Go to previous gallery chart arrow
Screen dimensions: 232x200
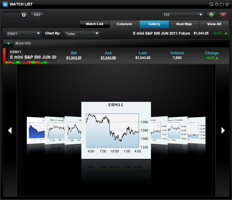pyautogui.click(x=10, y=130)
